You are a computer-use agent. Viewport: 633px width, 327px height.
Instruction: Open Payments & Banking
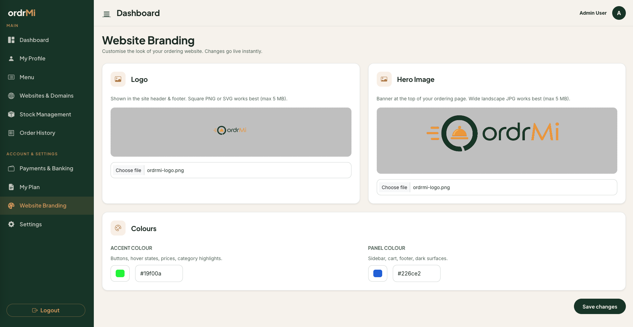click(x=47, y=168)
